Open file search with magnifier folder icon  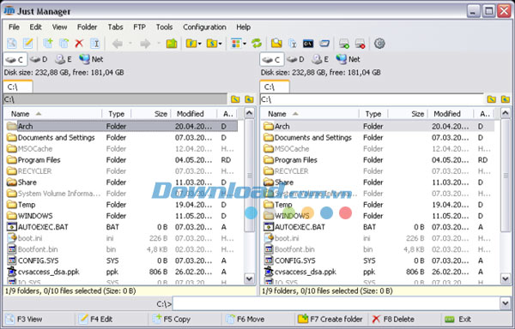tap(276, 43)
